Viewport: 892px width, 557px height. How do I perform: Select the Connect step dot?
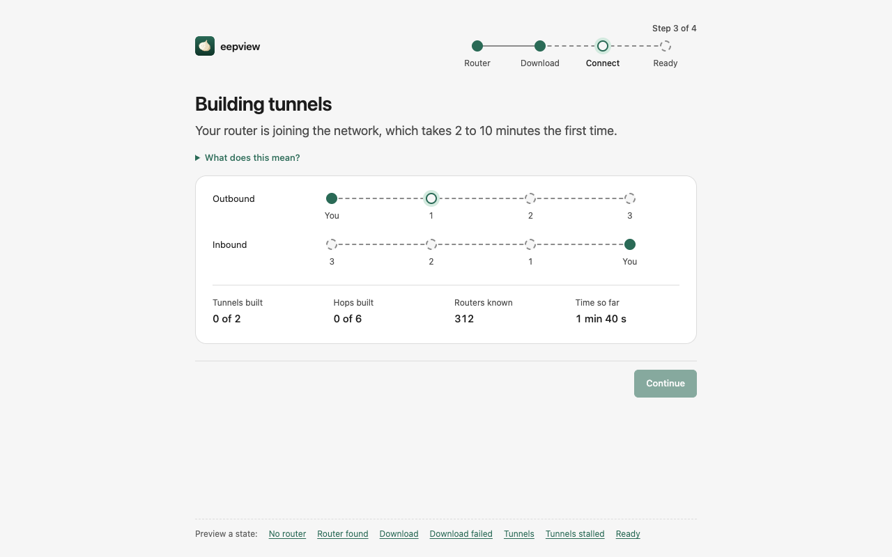[x=603, y=46]
